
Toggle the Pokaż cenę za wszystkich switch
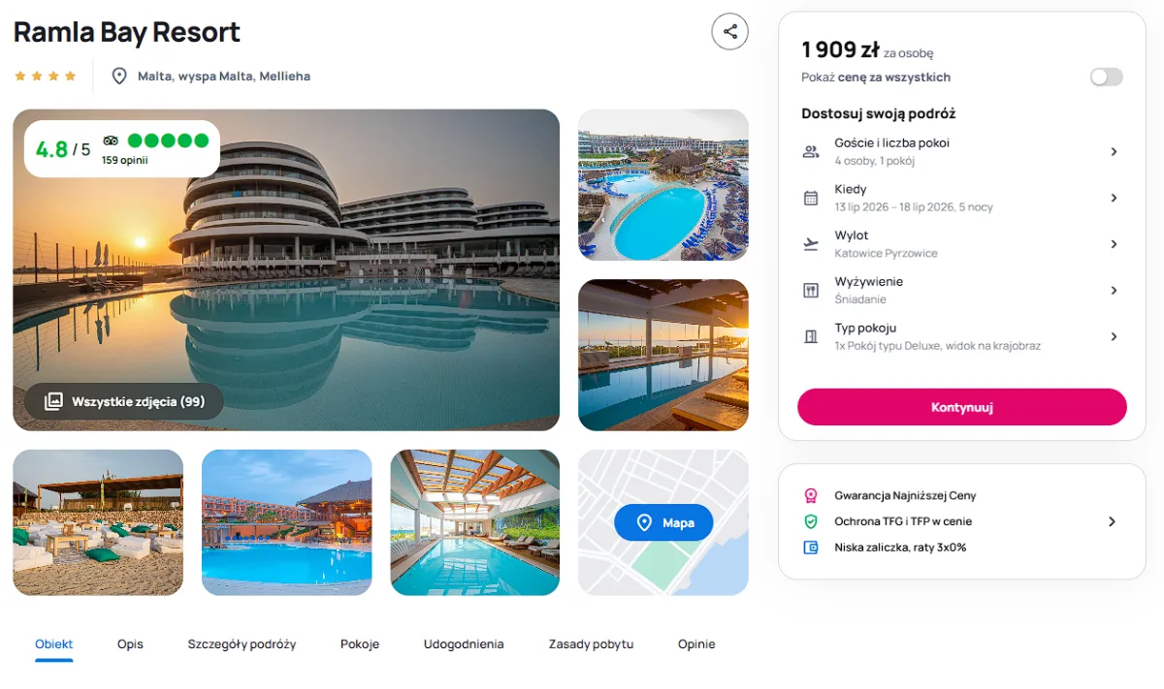[x=1106, y=77]
